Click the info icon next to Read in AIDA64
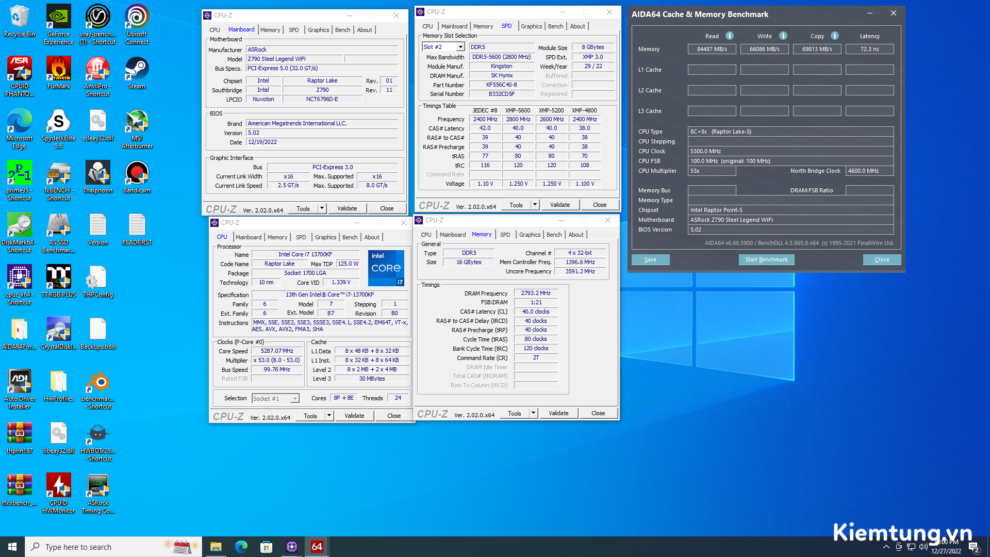990x557 pixels. pos(730,36)
